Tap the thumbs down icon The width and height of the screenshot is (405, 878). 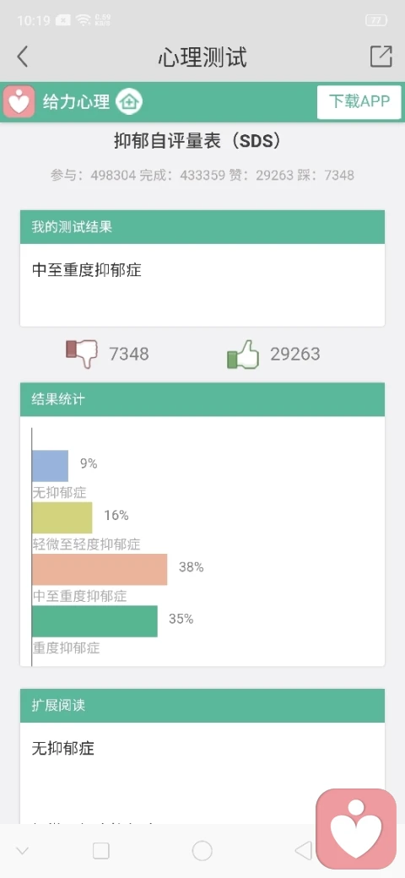click(82, 354)
